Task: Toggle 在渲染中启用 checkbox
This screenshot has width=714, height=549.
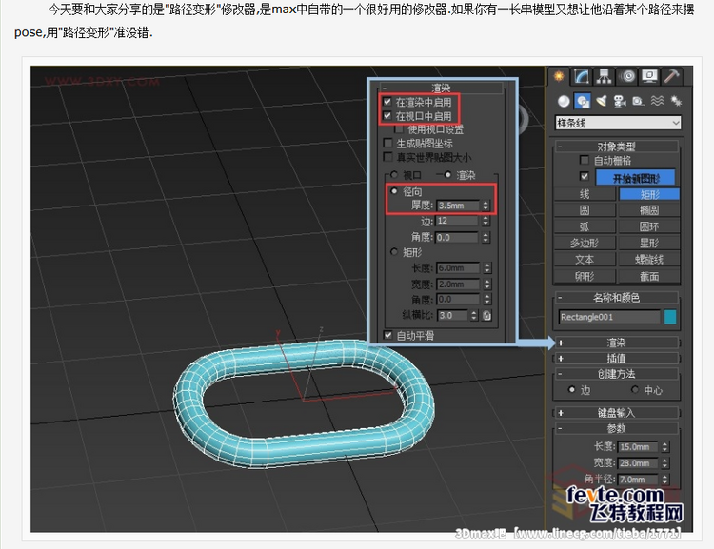Action: pyautogui.click(x=387, y=102)
